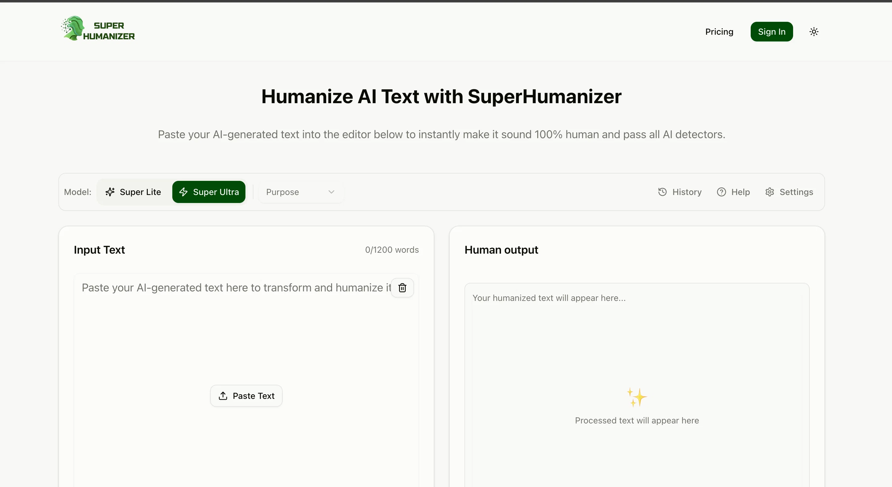892x487 pixels.
Task: Click the Super Humanizer logo
Action: coord(98,28)
